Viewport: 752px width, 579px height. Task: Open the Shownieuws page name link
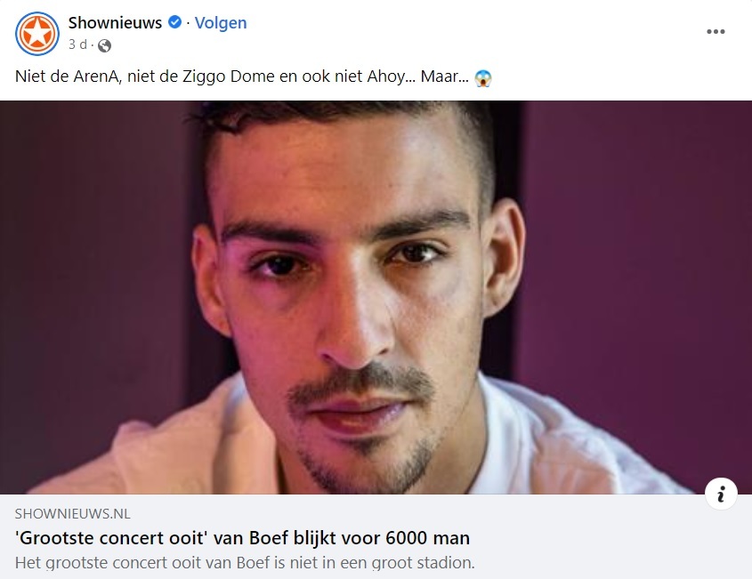tap(115, 22)
